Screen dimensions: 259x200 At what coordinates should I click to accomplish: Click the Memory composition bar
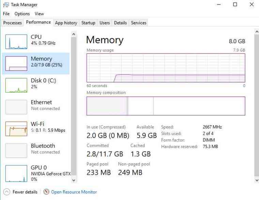pos(166,106)
